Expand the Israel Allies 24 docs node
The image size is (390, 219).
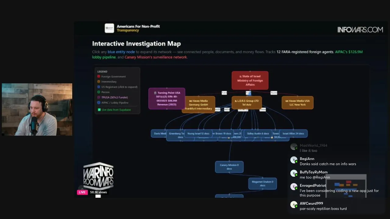[293, 134]
